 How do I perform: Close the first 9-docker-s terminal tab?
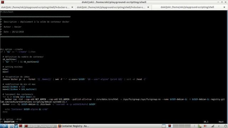[72, 7]
